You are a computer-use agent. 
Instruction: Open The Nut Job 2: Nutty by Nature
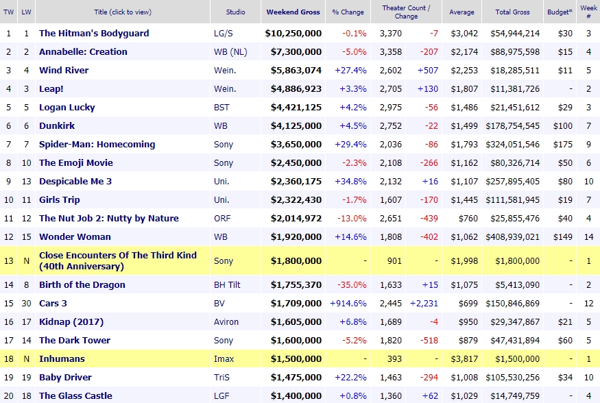coord(108,219)
